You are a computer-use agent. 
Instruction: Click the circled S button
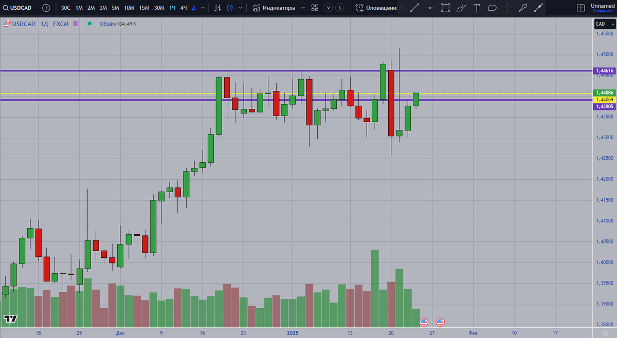[x=340, y=8]
